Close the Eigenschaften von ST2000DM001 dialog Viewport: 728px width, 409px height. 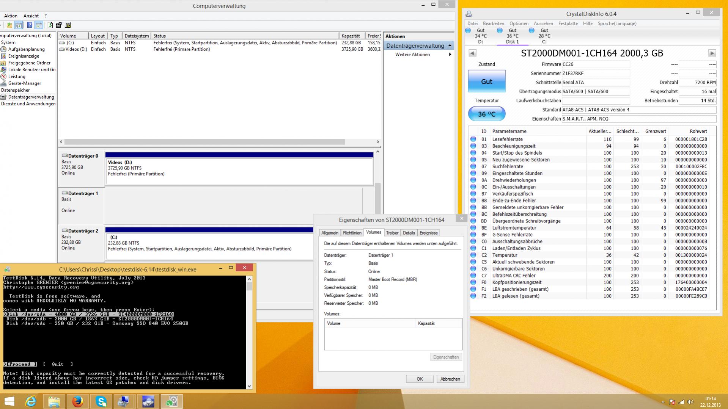462,218
